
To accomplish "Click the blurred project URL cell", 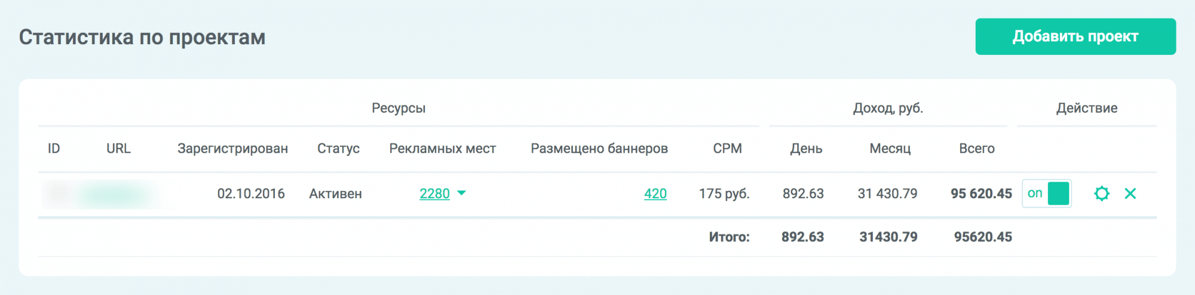I will [x=115, y=194].
